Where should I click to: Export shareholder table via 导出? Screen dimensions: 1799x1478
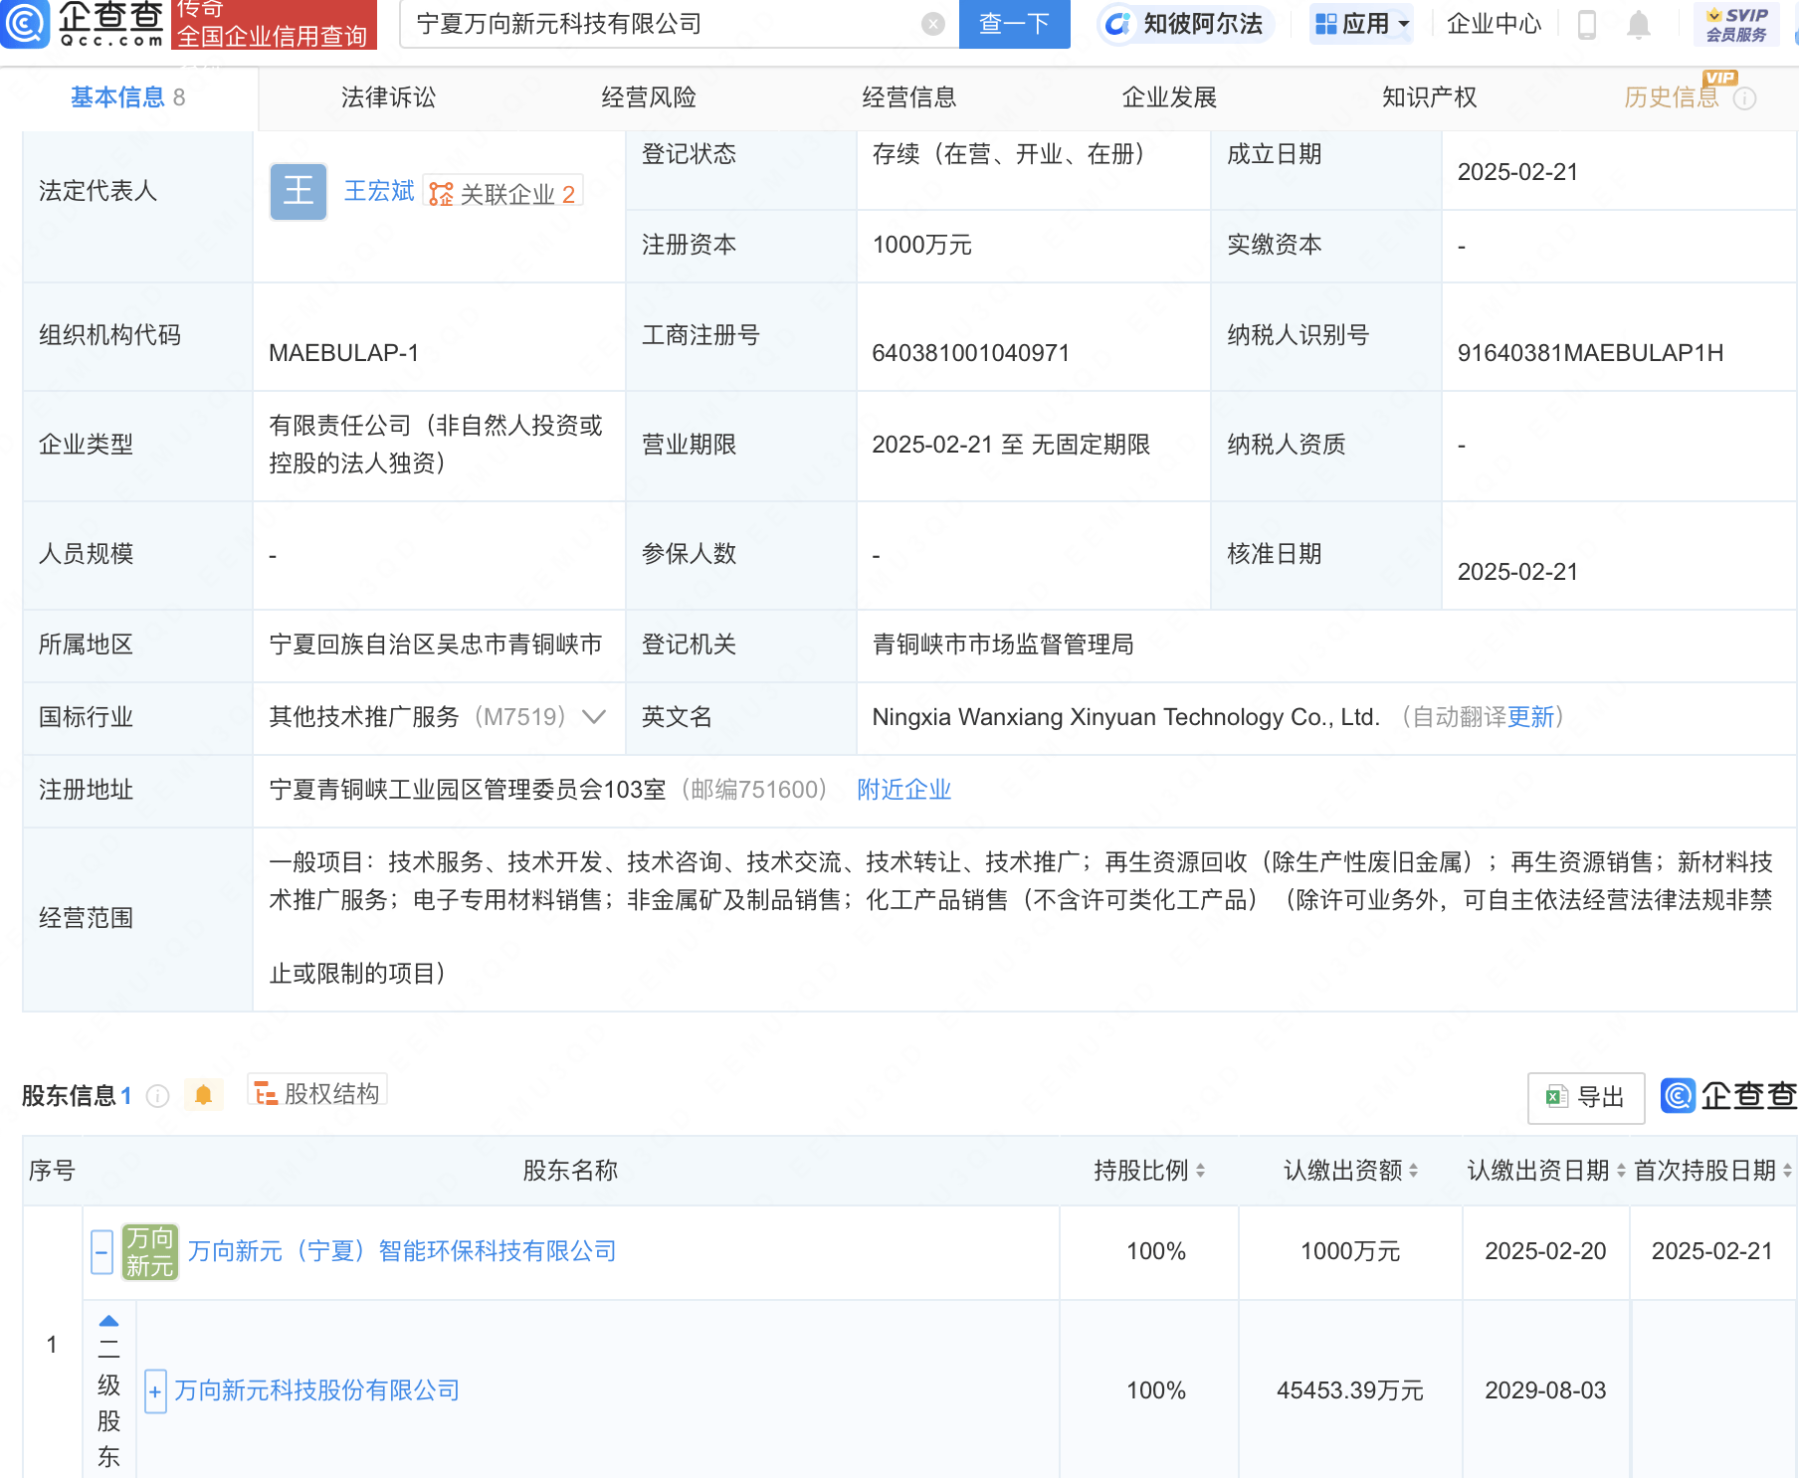[1585, 1097]
